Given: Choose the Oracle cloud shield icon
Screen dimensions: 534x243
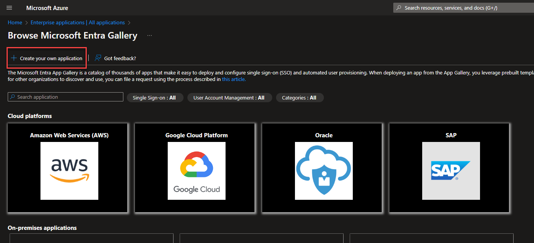Looking at the screenshot, I should pyautogui.click(x=324, y=171).
